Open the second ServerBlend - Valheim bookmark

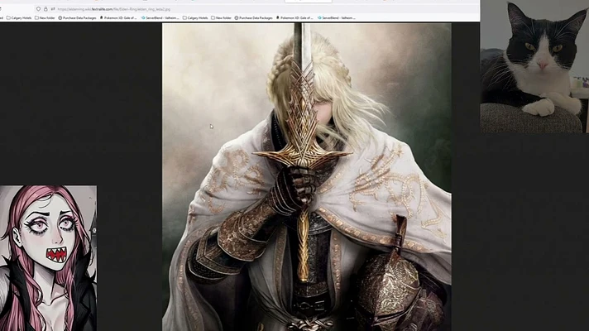pyautogui.click(x=337, y=17)
